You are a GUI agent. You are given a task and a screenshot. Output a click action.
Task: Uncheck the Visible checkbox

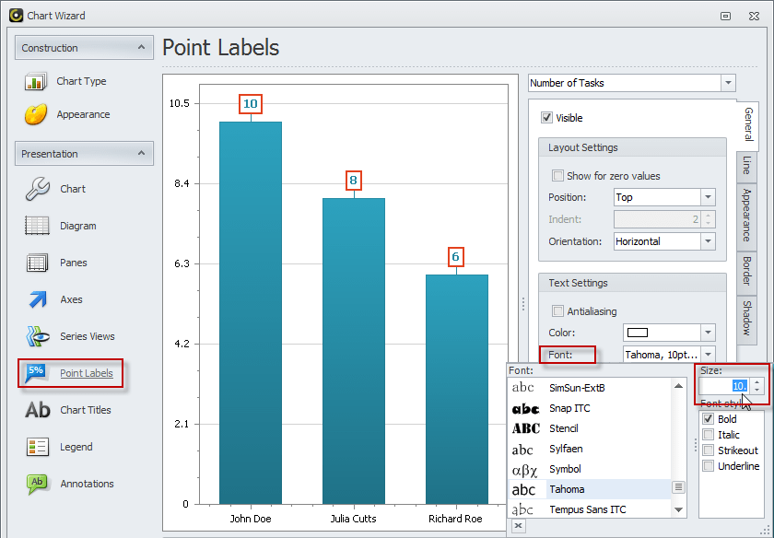pos(547,118)
